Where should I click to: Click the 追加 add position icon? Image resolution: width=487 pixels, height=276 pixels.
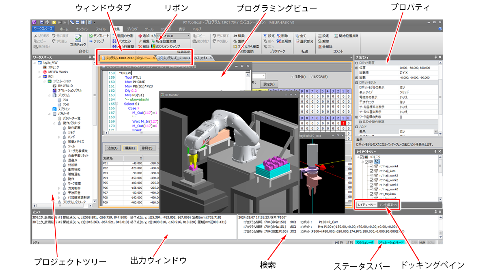point(140,36)
